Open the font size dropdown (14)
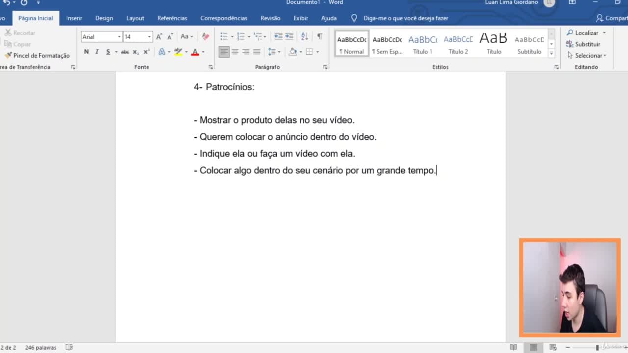 coord(149,37)
